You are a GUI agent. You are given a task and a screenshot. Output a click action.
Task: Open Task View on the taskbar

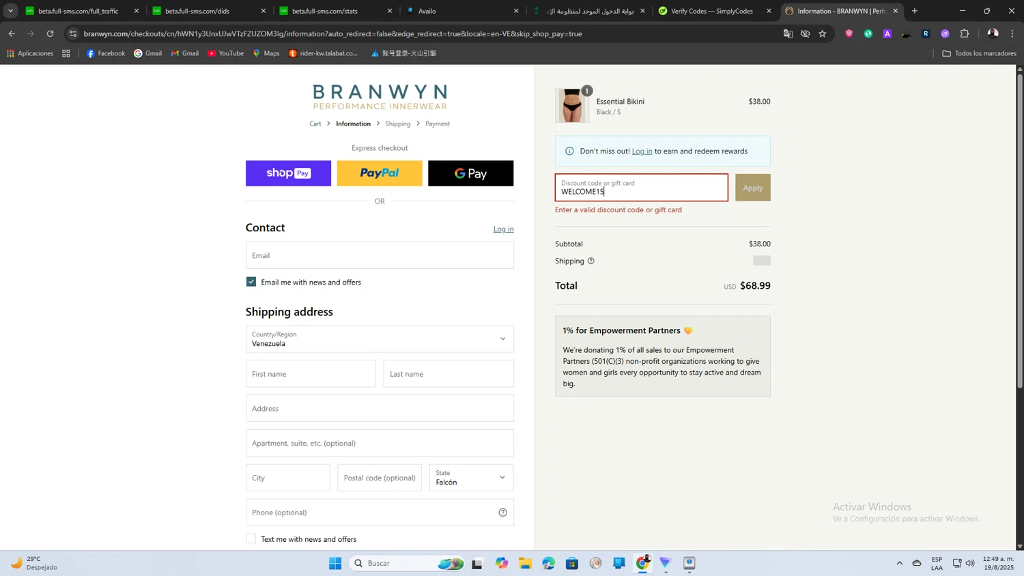click(478, 563)
